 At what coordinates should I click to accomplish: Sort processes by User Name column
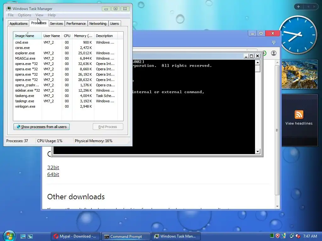pyautogui.click(x=52, y=36)
